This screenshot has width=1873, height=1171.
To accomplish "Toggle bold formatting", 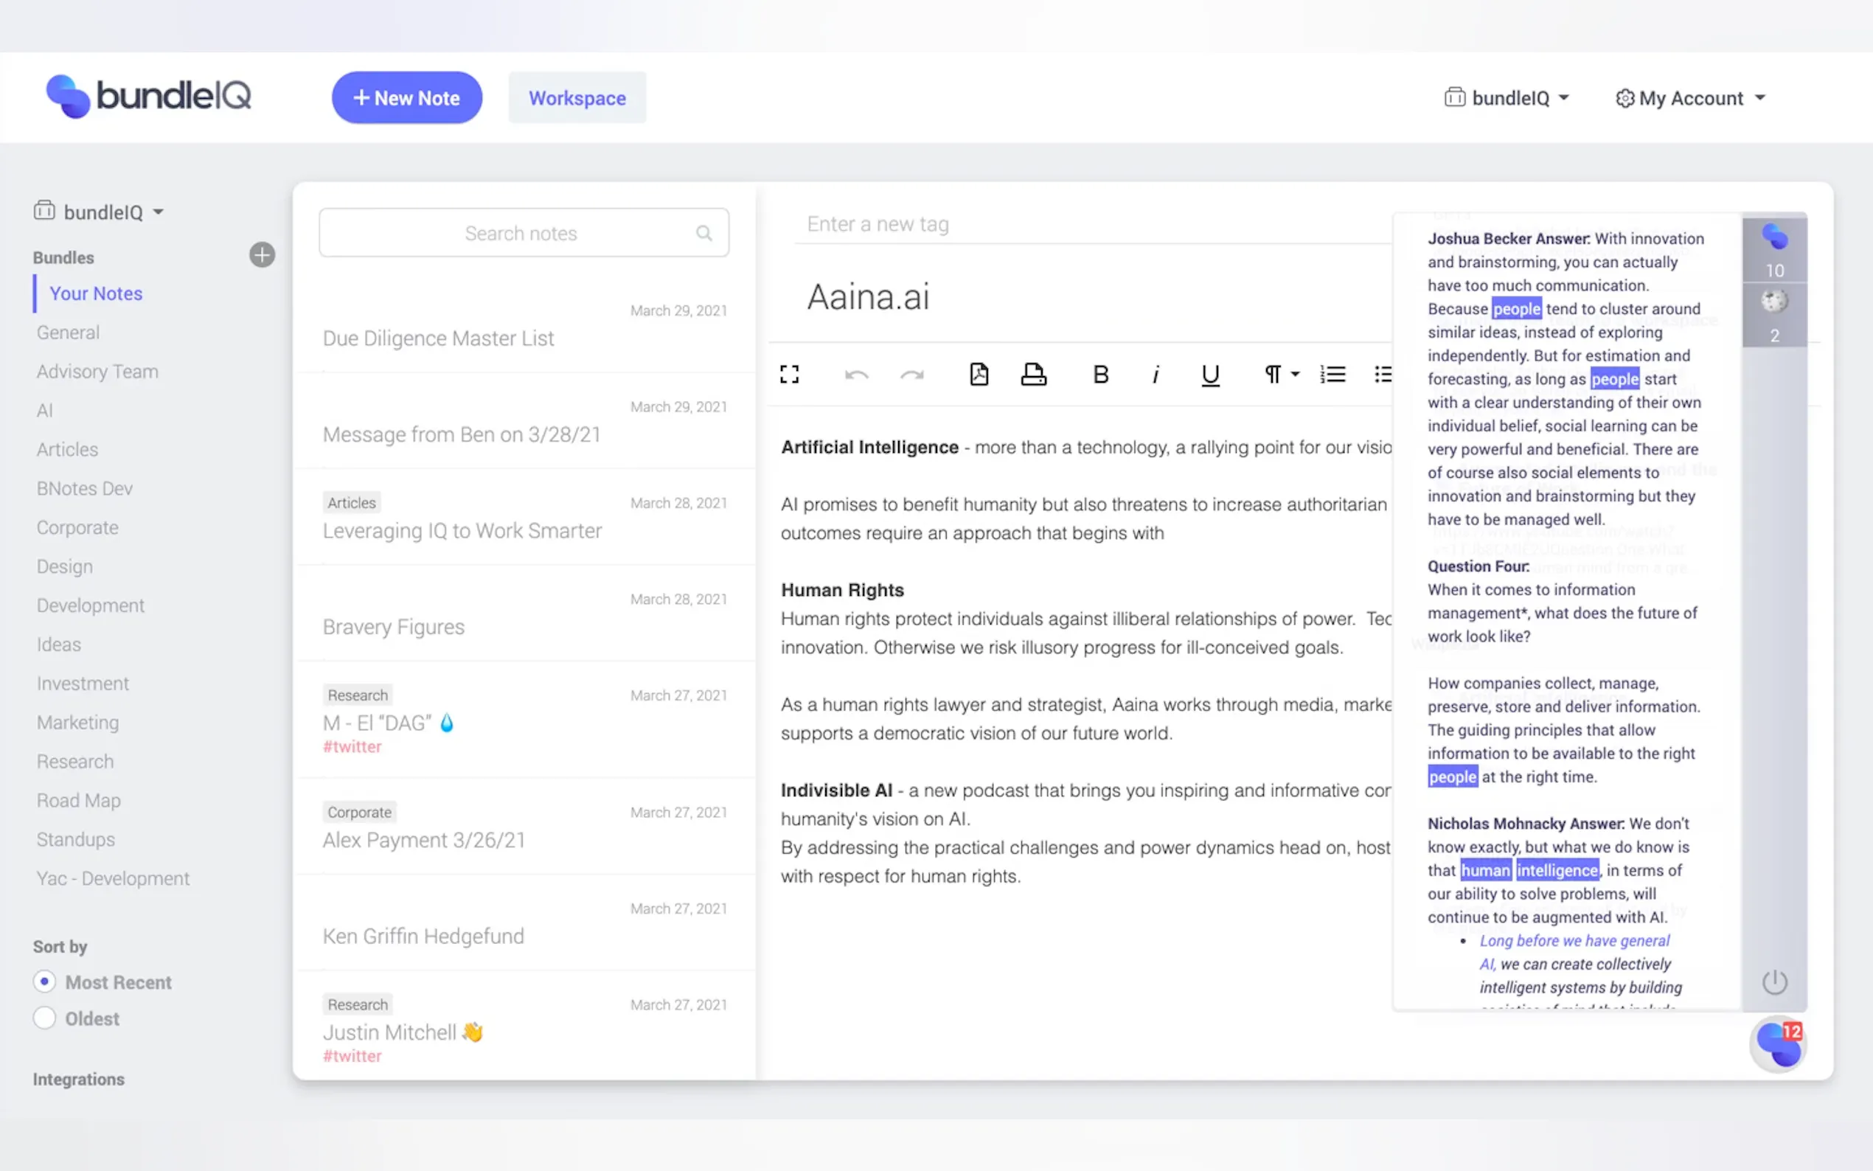I will (x=1100, y=375).
